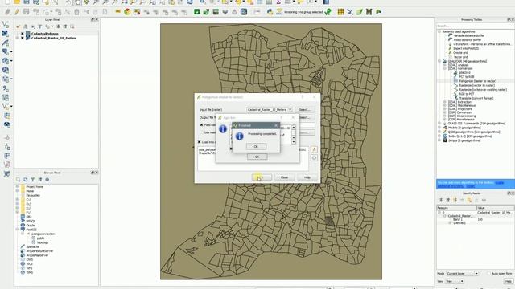
Task: Expand the [GDAL] Extraction group
Action: pyautogui.click(x=445, y=102)
